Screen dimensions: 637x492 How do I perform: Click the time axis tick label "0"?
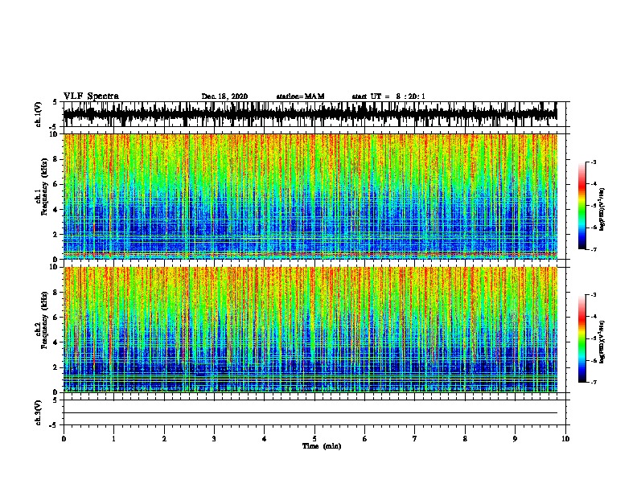[64, 439]
